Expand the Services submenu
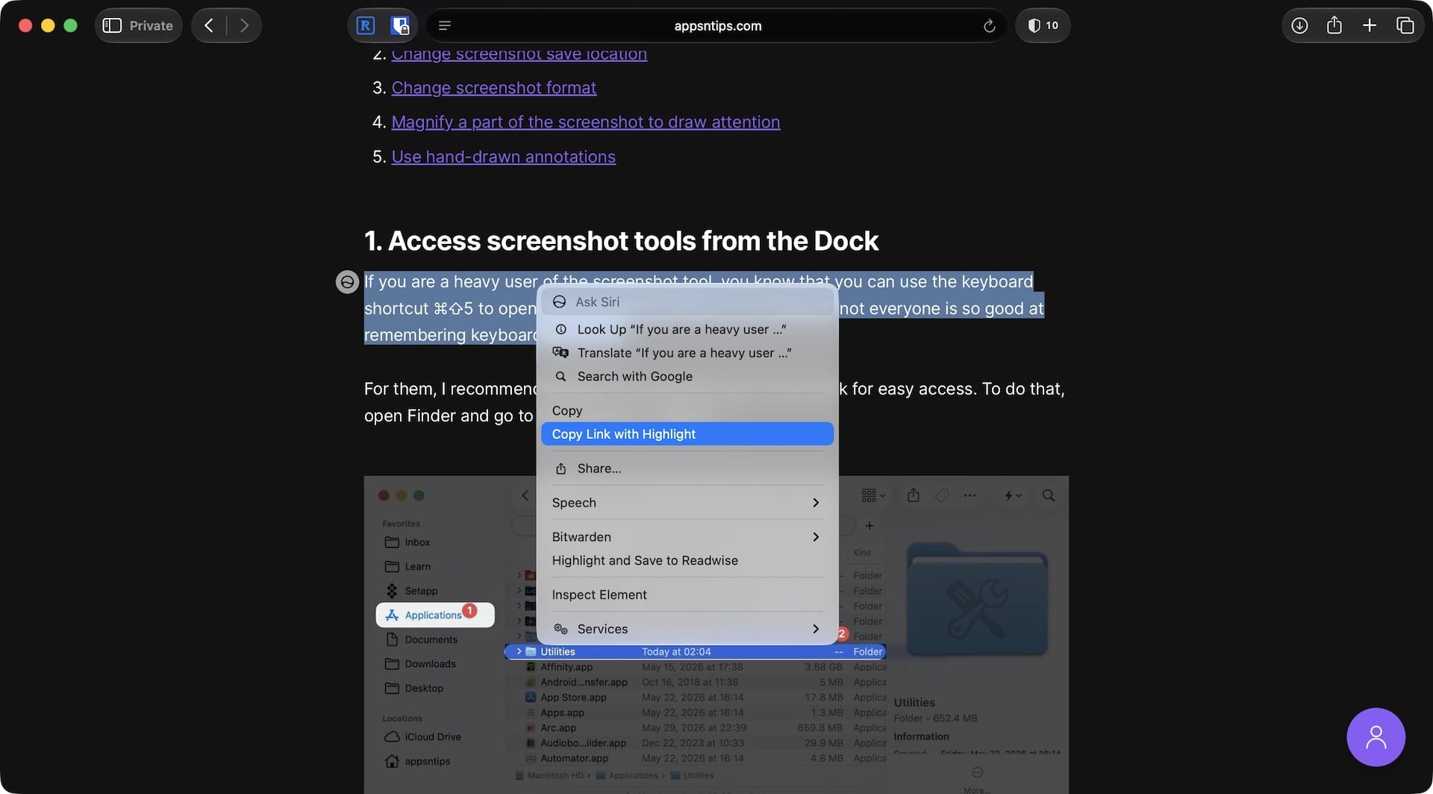The image size is (1433, 794). [x=687, y=629]
